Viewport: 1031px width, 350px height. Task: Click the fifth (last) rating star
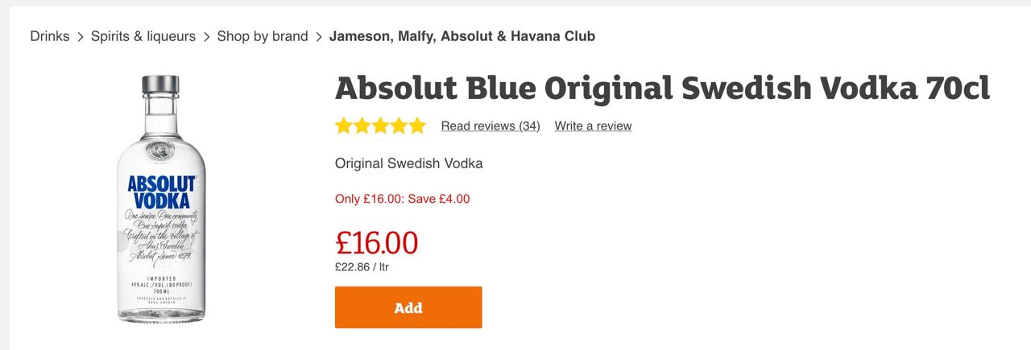coord(416,126)
